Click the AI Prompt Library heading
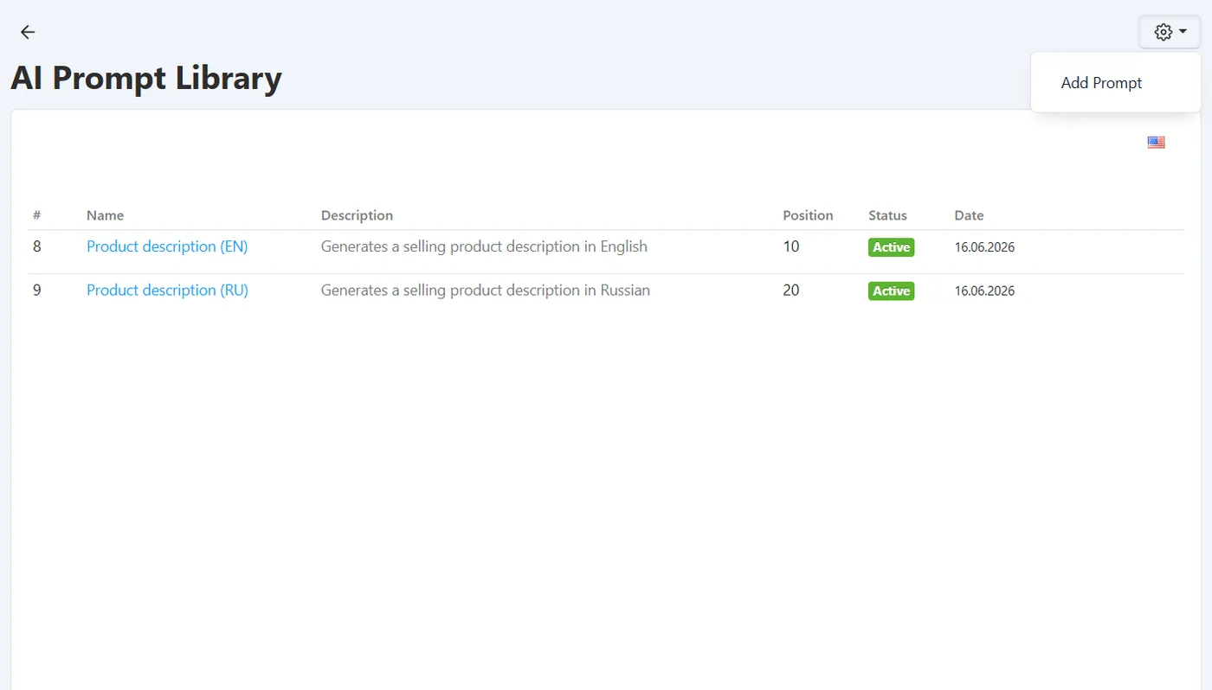Viewport: 1212px width, 690px height. point(146,78)
